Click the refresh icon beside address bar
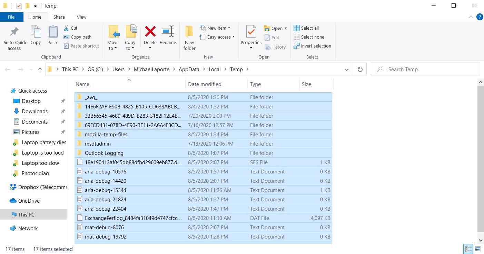484x254 pixels. point(360,69)
